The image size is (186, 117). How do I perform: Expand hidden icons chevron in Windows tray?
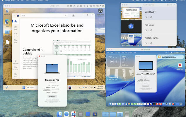point(80,87)
